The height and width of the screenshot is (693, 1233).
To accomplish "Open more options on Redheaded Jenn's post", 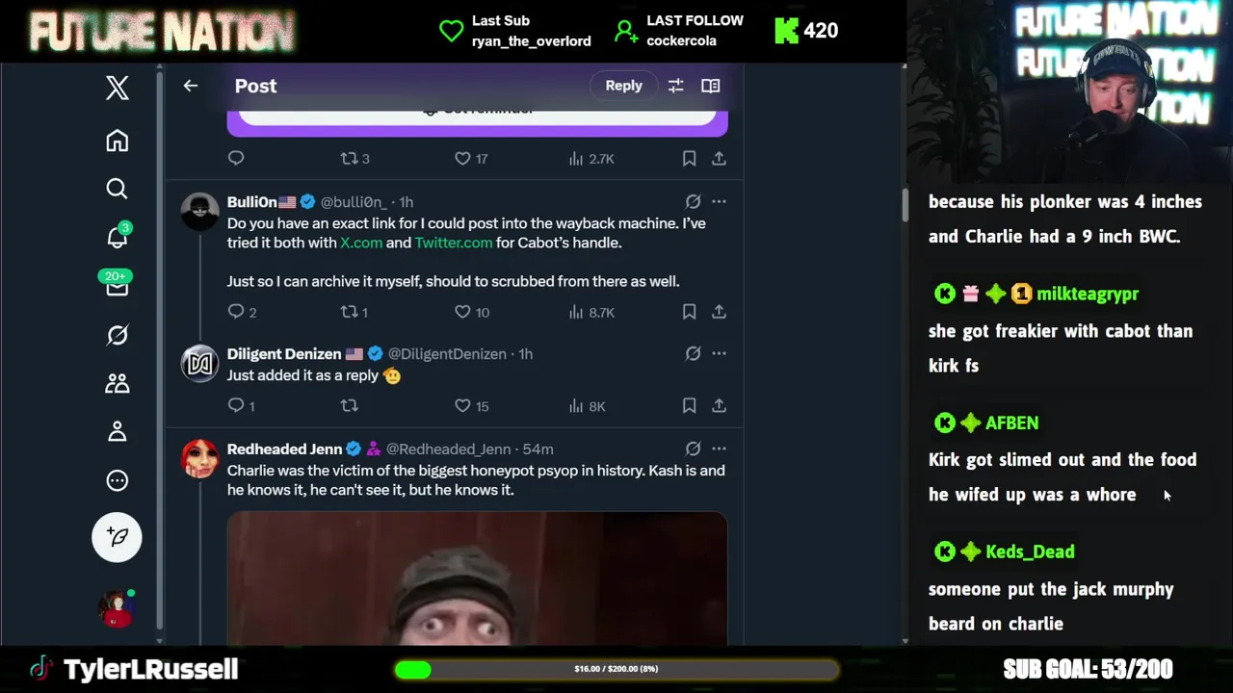I will (x=719, y=449).
